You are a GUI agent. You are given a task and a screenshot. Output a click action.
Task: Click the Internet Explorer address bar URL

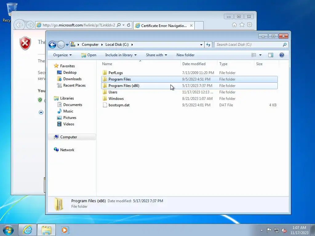pyautogui.click(x=79, y=25)
